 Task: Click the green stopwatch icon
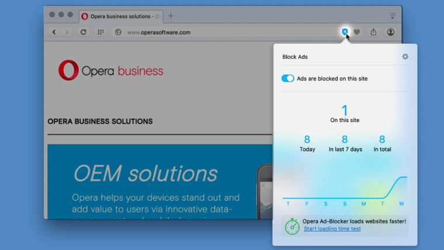tap(292, 226)
